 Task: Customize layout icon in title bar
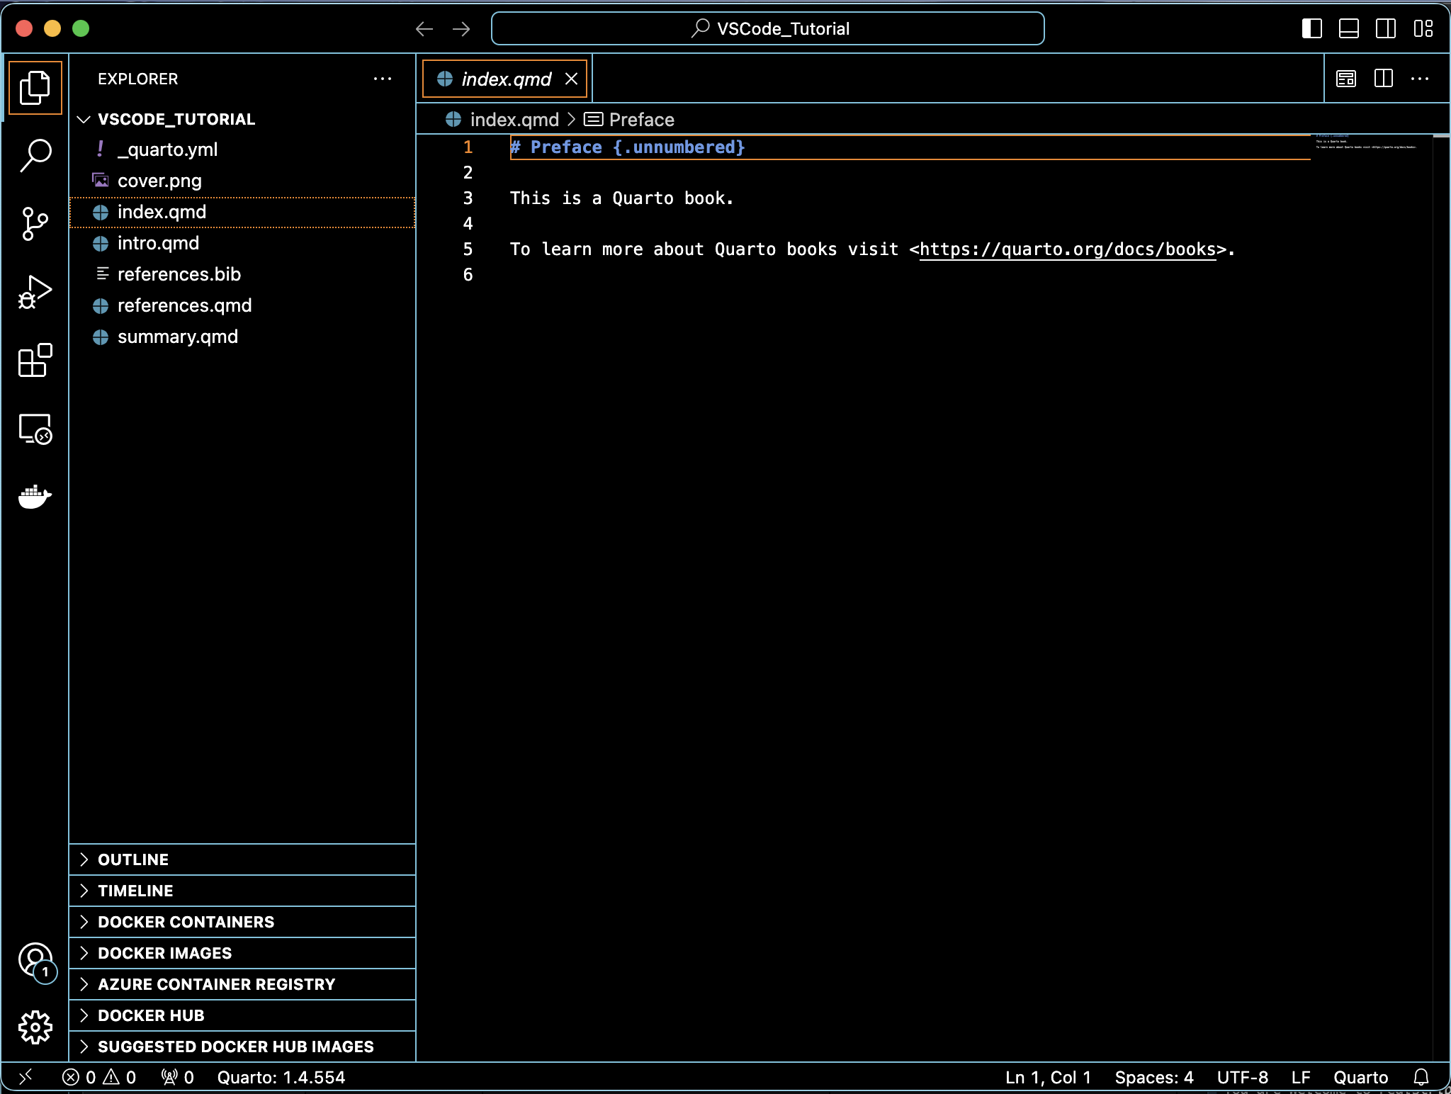point(1423,28)
